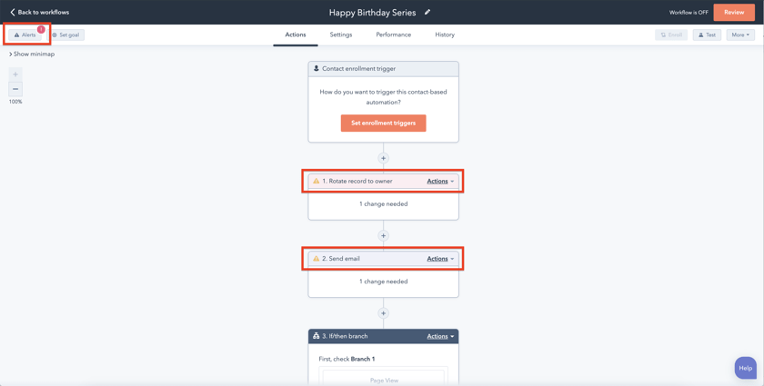Click the pencil icon to rename workflow
764x386 pixels.
[427, 13]
